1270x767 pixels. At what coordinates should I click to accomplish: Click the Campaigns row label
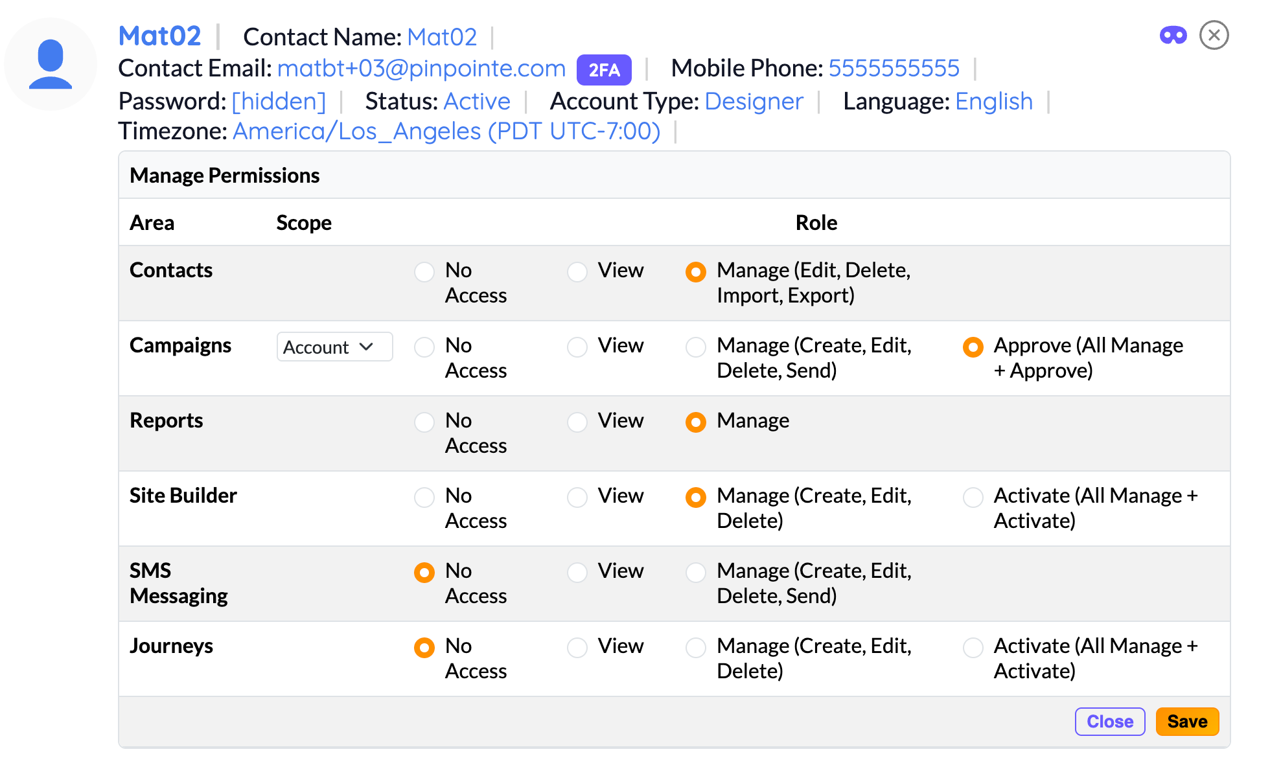pyautogui.click(x=181, y=345)
